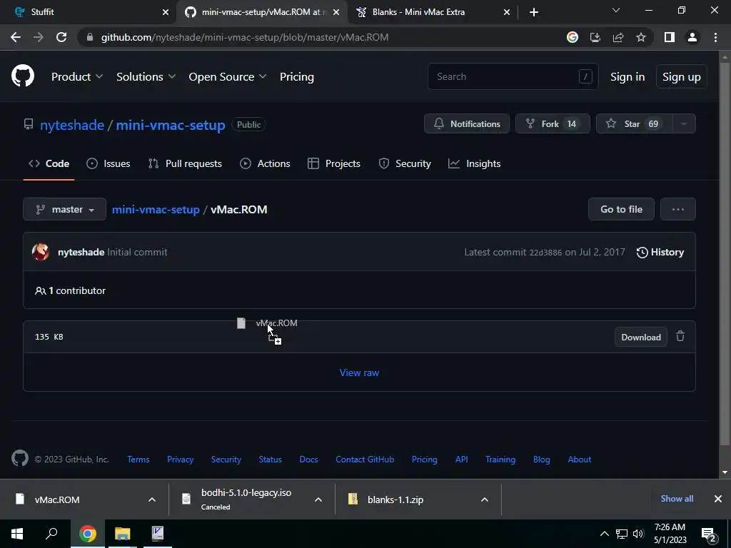
Task: Delete the file using the trash icon
Action: [680, 336]
